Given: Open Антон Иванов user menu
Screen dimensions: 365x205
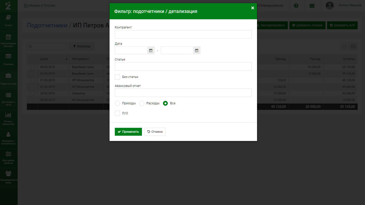Looking at the screenshot, I should point(350,5).
